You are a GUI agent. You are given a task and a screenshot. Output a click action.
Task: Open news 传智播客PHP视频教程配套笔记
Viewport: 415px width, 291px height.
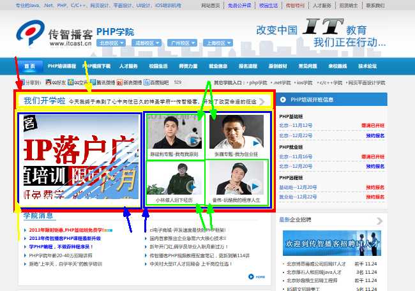[200, 255]
